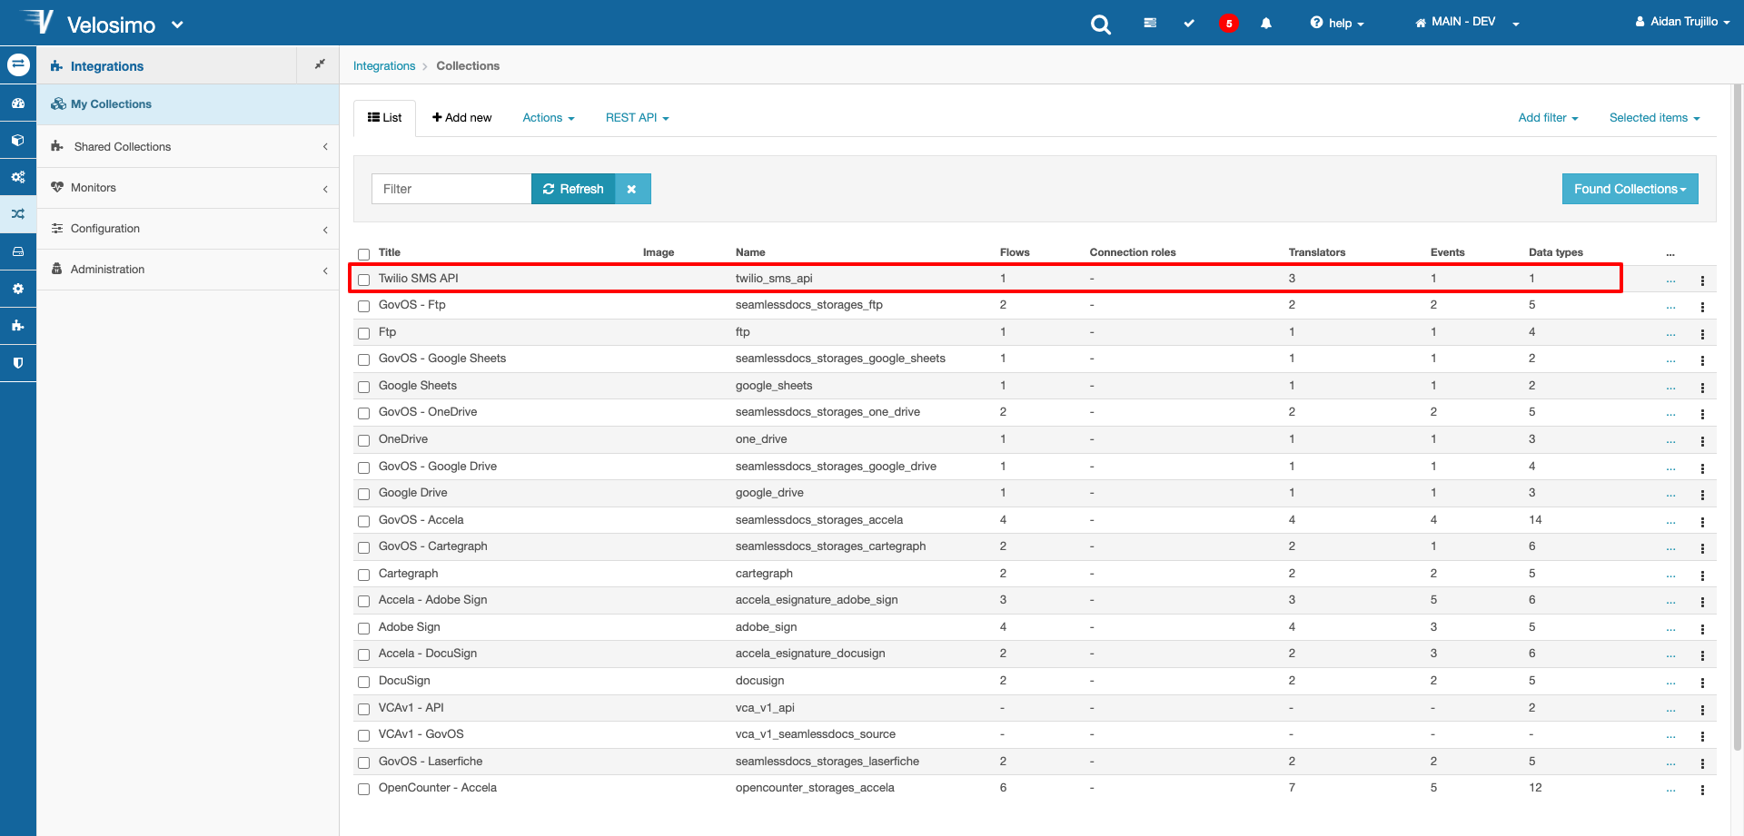The width and height of the screenshot is (1744, 836).
Task: Sort by the Data types column header
Action: point(1556,252)
